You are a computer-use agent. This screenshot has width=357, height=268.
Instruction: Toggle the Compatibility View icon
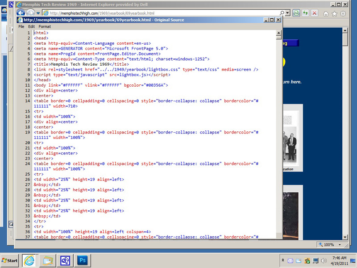(x=296, y=13)
